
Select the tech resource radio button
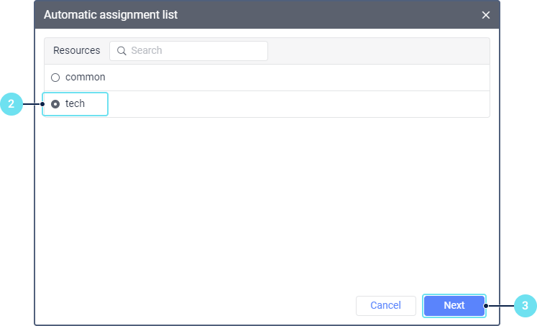pos(55,104)
